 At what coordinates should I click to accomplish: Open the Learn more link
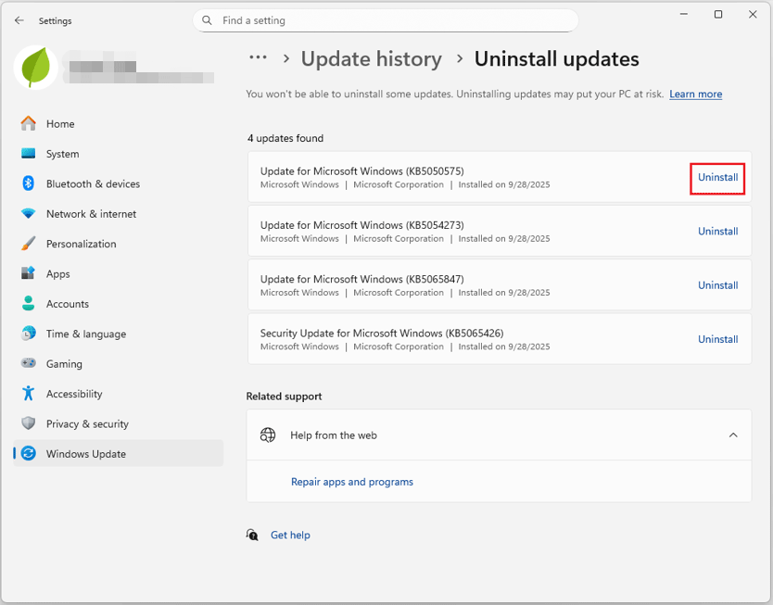click(695, 94)
